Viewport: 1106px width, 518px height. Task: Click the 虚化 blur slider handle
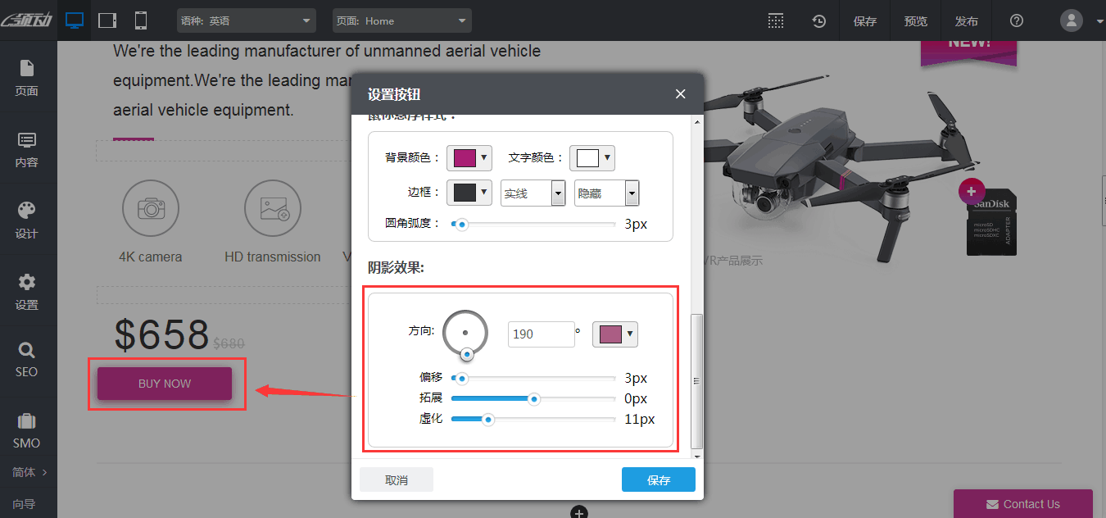click(x=488, y=419)
